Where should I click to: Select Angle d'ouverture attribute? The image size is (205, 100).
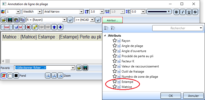pyautogui.click(x=134, y=51)
